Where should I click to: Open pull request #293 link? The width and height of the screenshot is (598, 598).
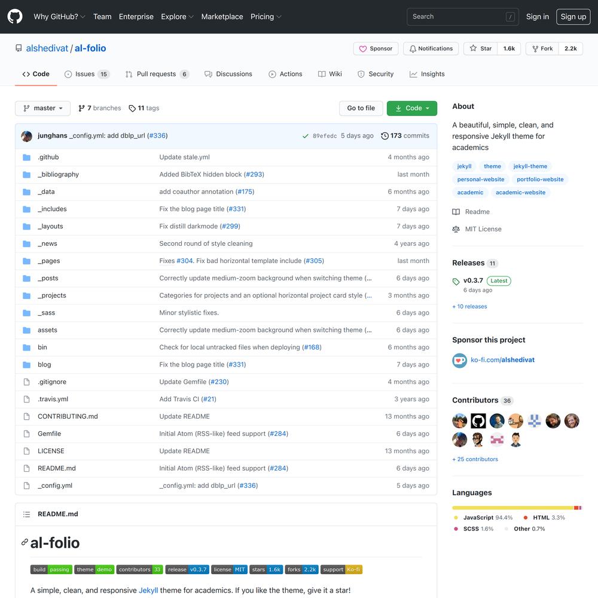click(x=254, y=174)
